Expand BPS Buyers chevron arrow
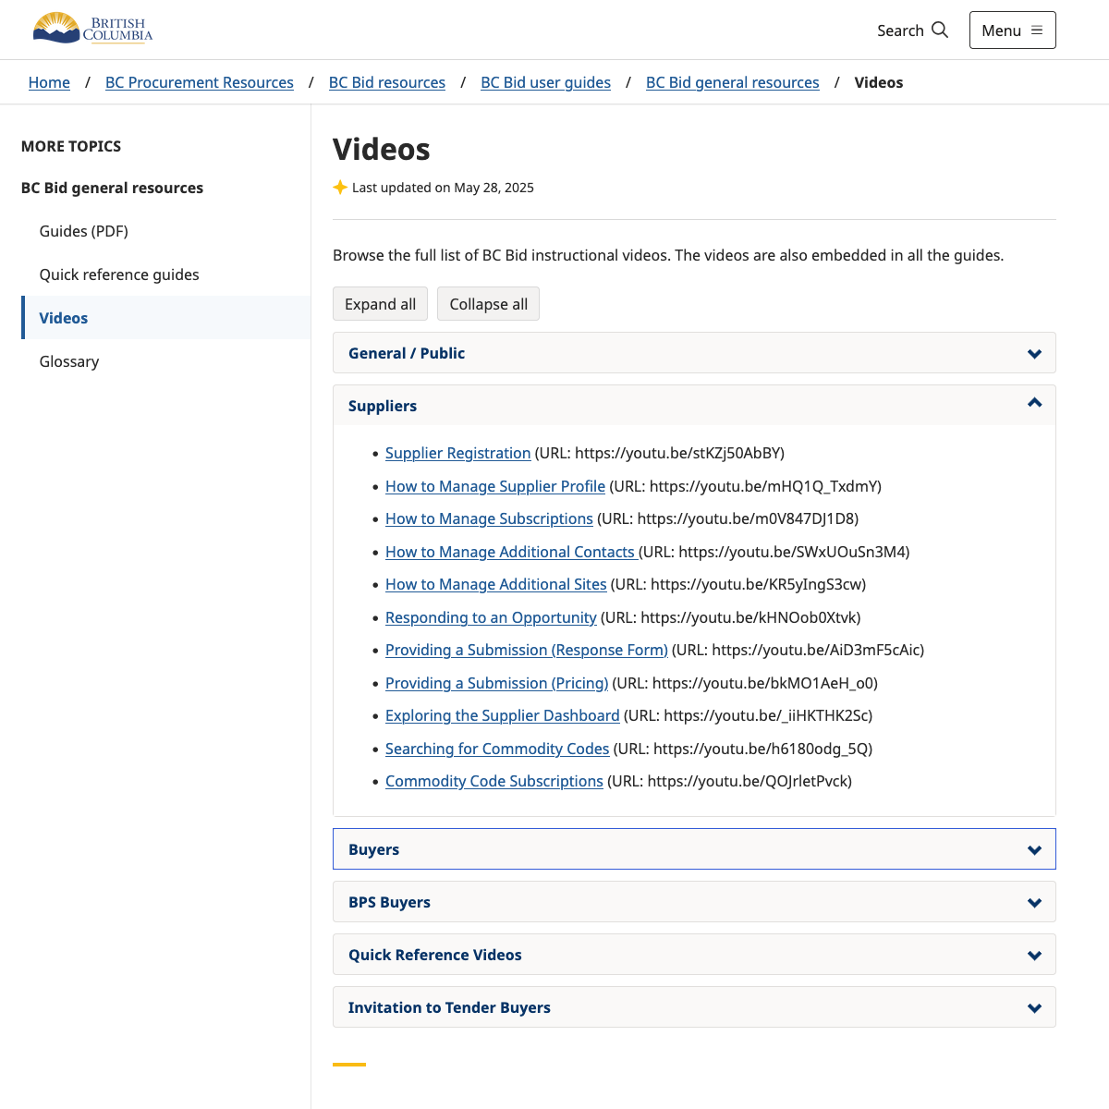 pos(1034,903)
